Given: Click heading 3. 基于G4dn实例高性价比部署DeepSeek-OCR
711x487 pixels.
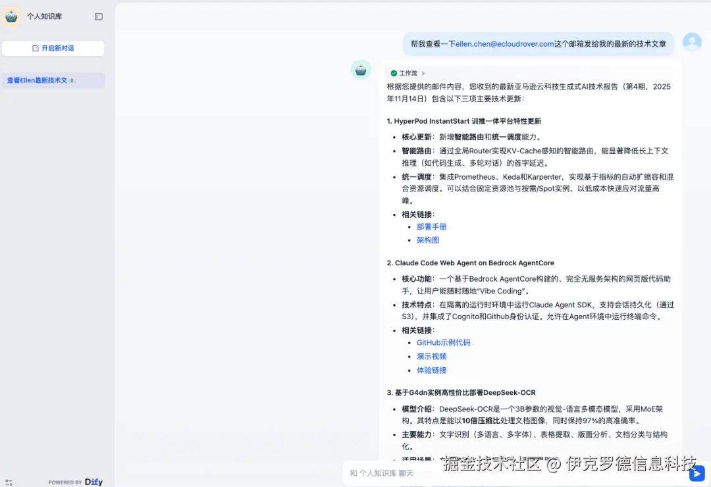Looking at the screenshot, I should click(461, 393).
